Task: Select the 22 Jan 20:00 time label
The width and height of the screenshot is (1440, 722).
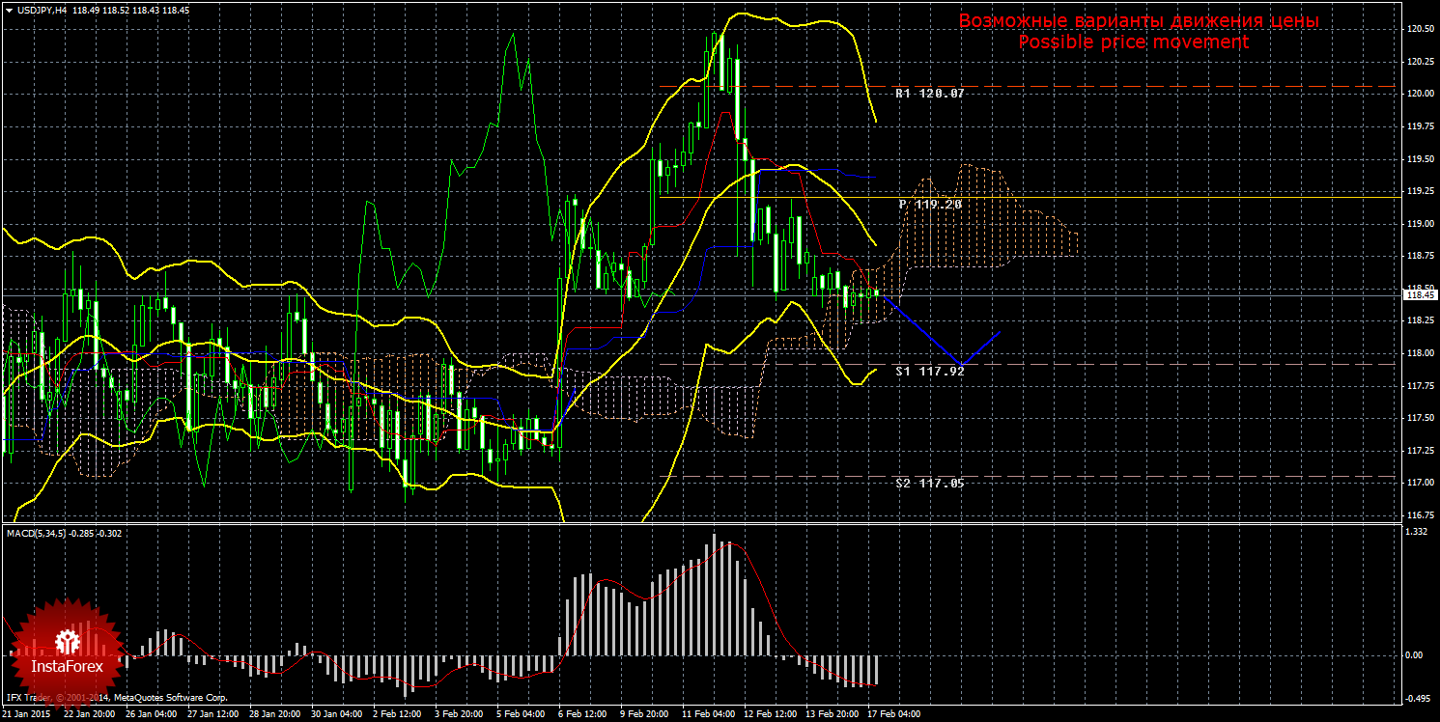Action: pyautogui.click(x=89, y=715)
